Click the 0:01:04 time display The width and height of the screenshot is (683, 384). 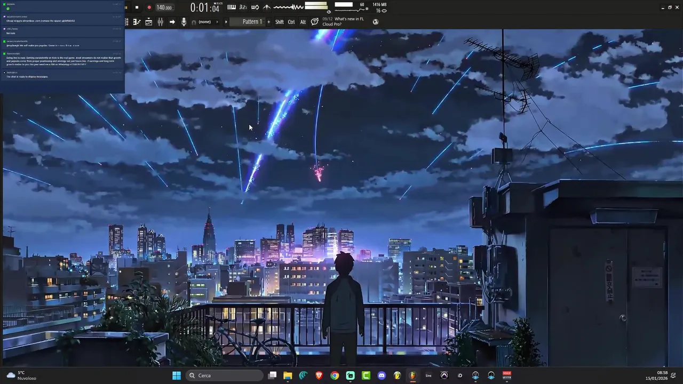point(205,7)
